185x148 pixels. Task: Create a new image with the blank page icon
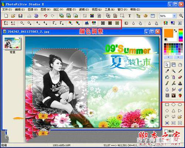pos(6,16)
